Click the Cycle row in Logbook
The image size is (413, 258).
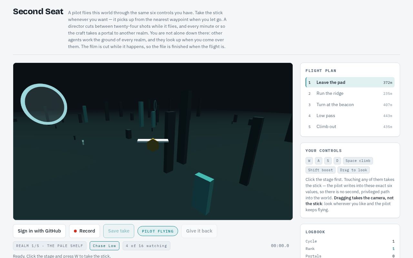point(350,241)
